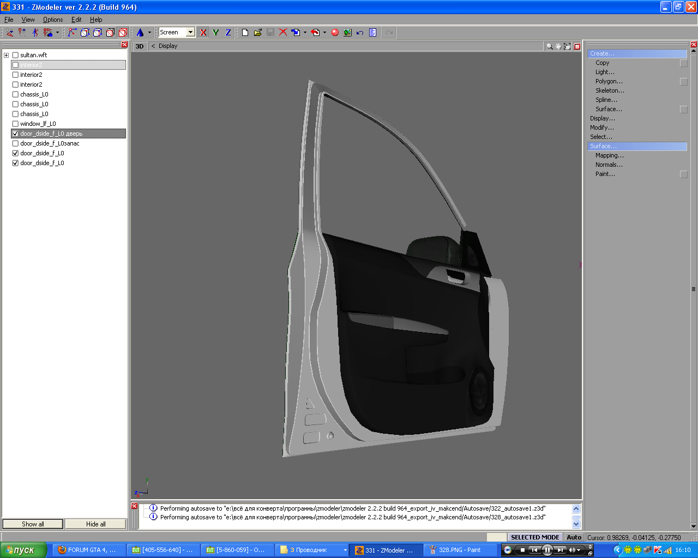This screenshot has width=698, height=558.
Task: Click the message log scroll-down arrow
Action: (x=576, y=524)
